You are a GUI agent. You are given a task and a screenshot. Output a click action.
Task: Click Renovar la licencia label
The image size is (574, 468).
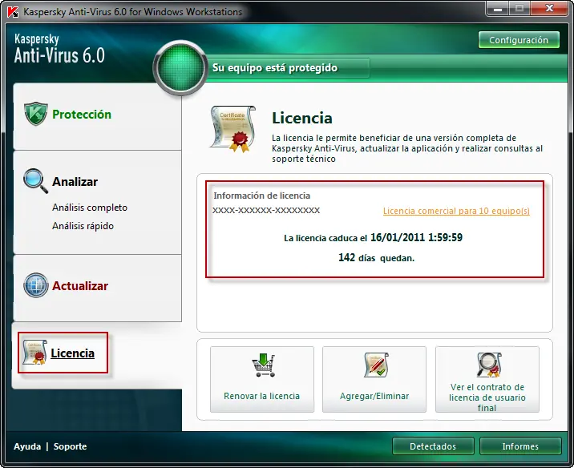(261, 396)
